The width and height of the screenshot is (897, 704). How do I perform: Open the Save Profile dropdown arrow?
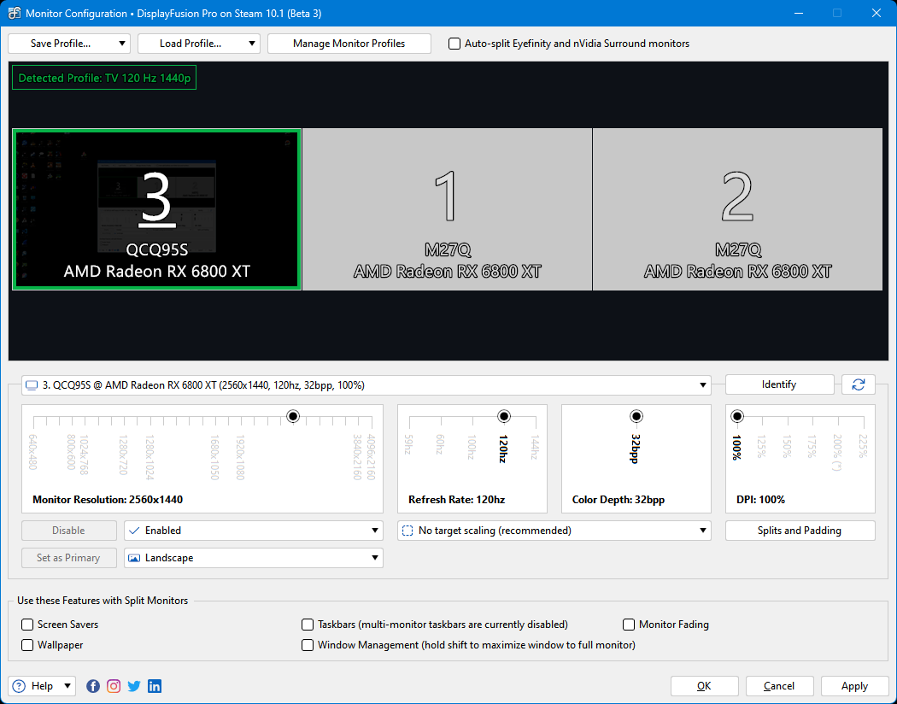coord(122,44)
